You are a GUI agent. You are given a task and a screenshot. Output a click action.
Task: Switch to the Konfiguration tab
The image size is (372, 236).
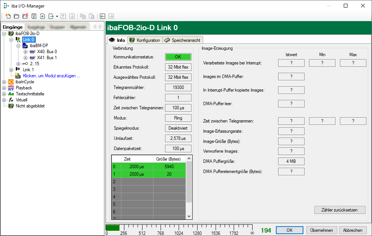[x=145, y=40]
